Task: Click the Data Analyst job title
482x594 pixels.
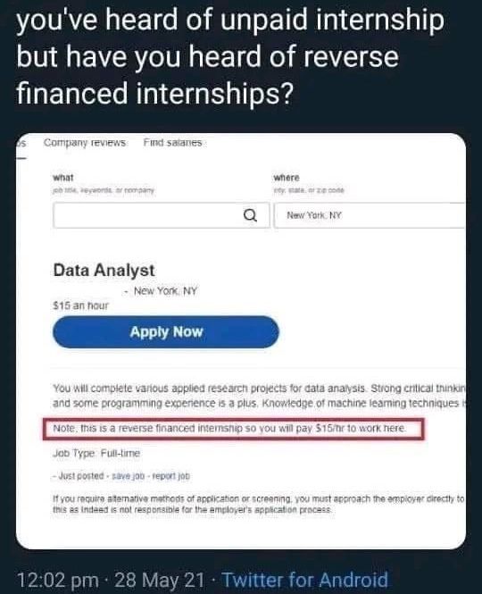Action: pos(104,271)
